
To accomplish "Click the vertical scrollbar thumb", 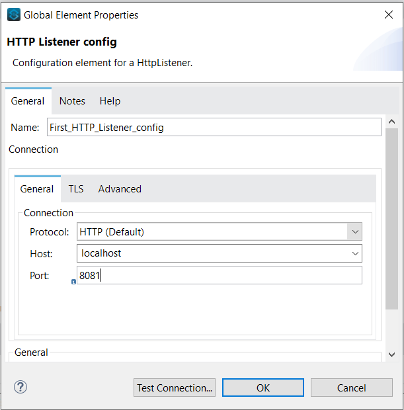I will (x=391, y=218).
